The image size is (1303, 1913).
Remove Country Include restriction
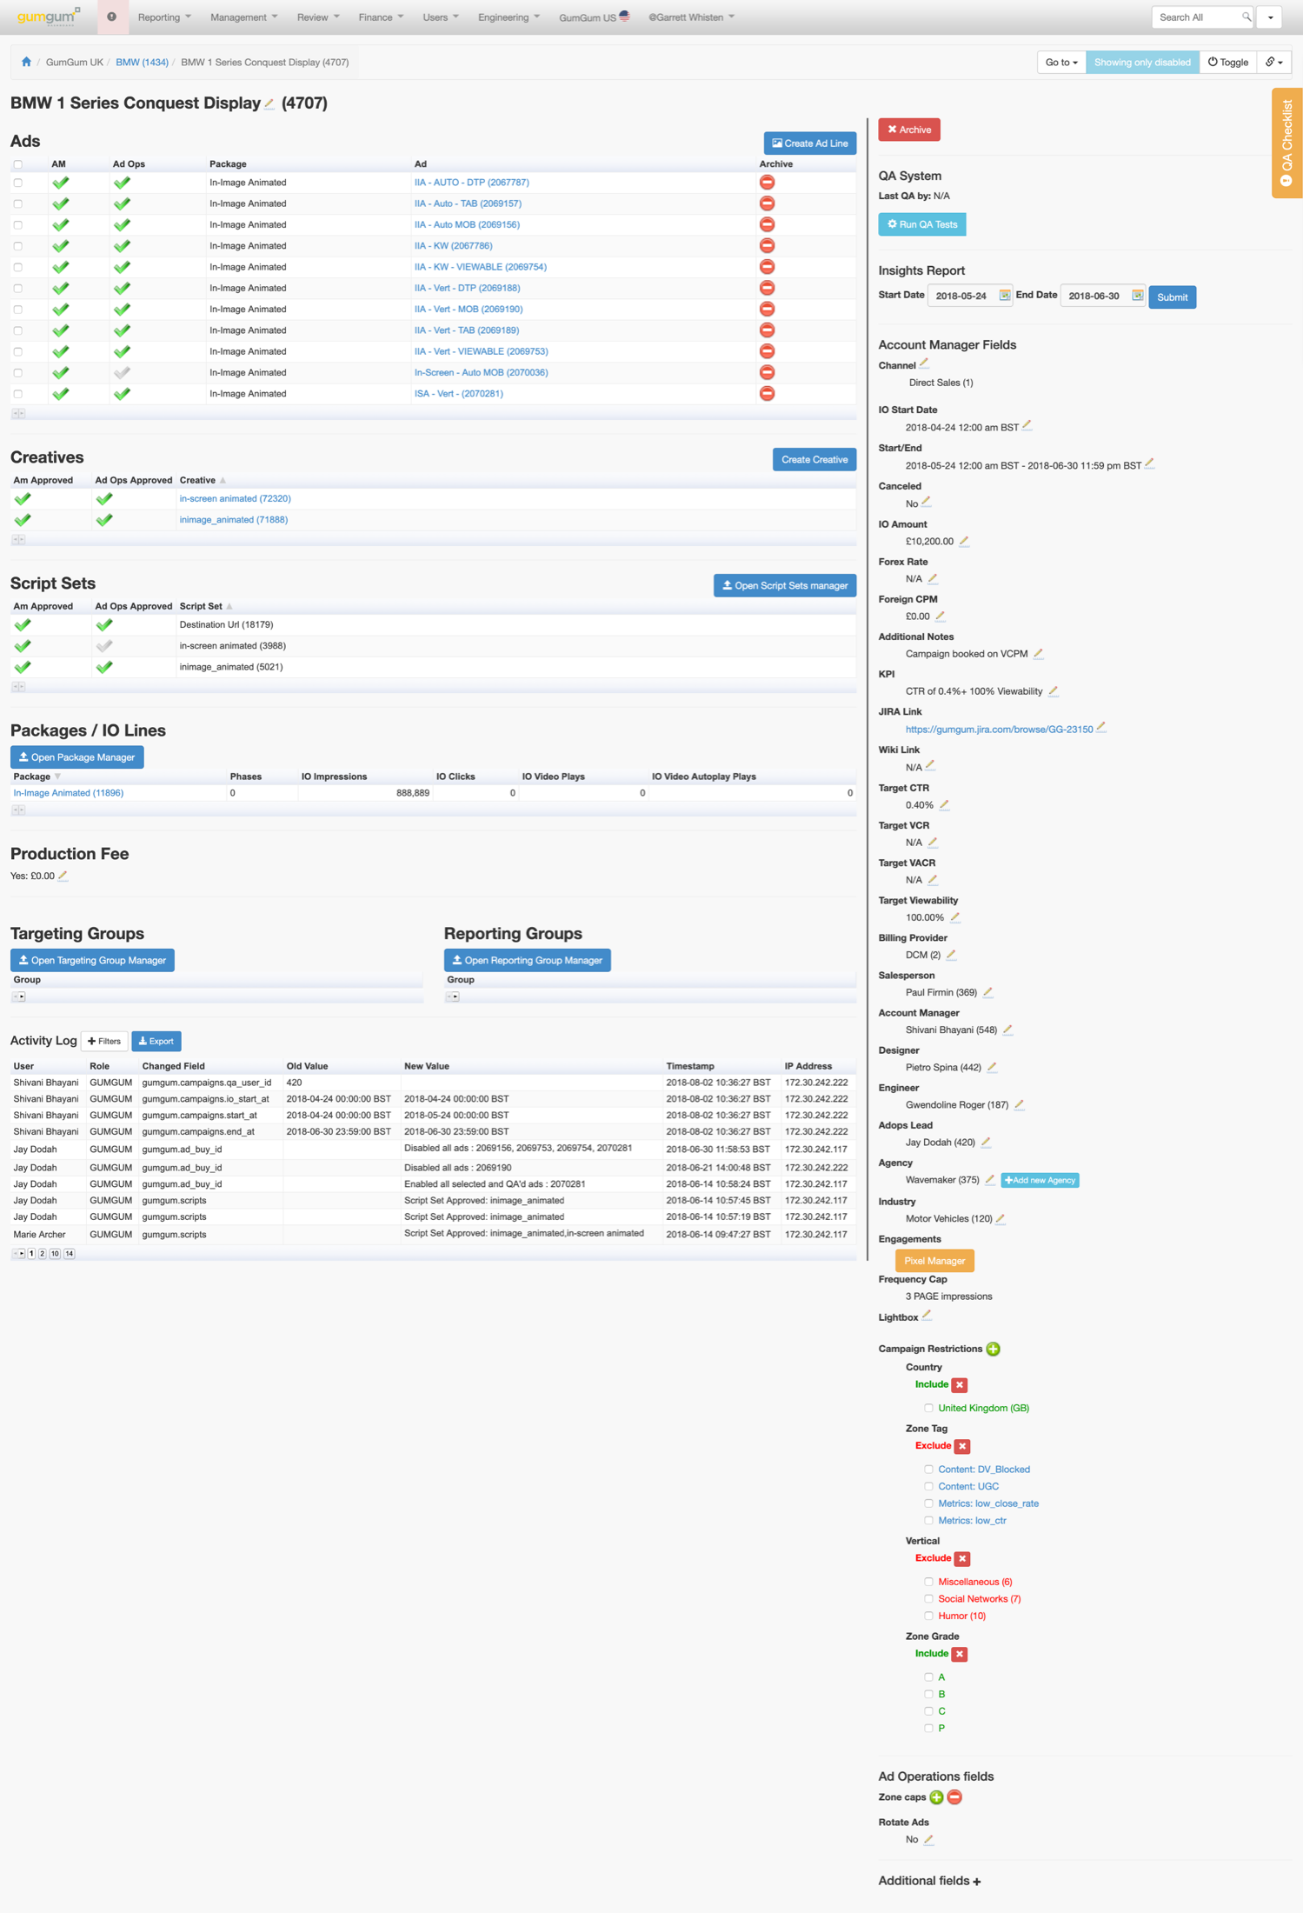pyautogui.click(x=960, y=1384)
